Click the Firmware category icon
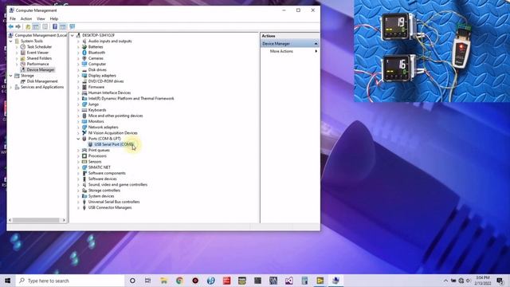Image resolution: width=510 pixels, height=287 pixels. point(84,87)
